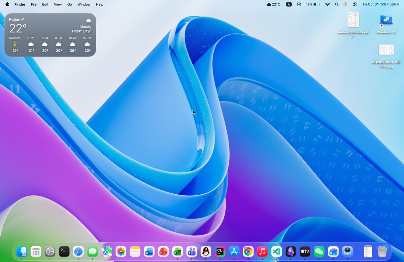Click the 7PM hourly forecast

click(45, 44)
